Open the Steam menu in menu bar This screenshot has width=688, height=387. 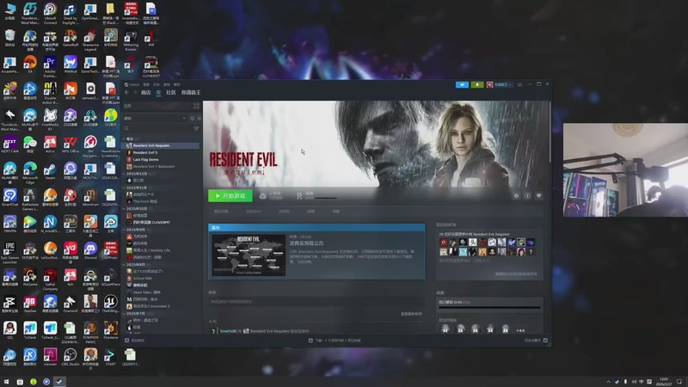[134, 84]
